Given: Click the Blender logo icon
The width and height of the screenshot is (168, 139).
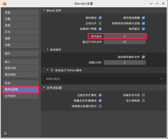Looking at the screenshot, I should click(4, 4).
